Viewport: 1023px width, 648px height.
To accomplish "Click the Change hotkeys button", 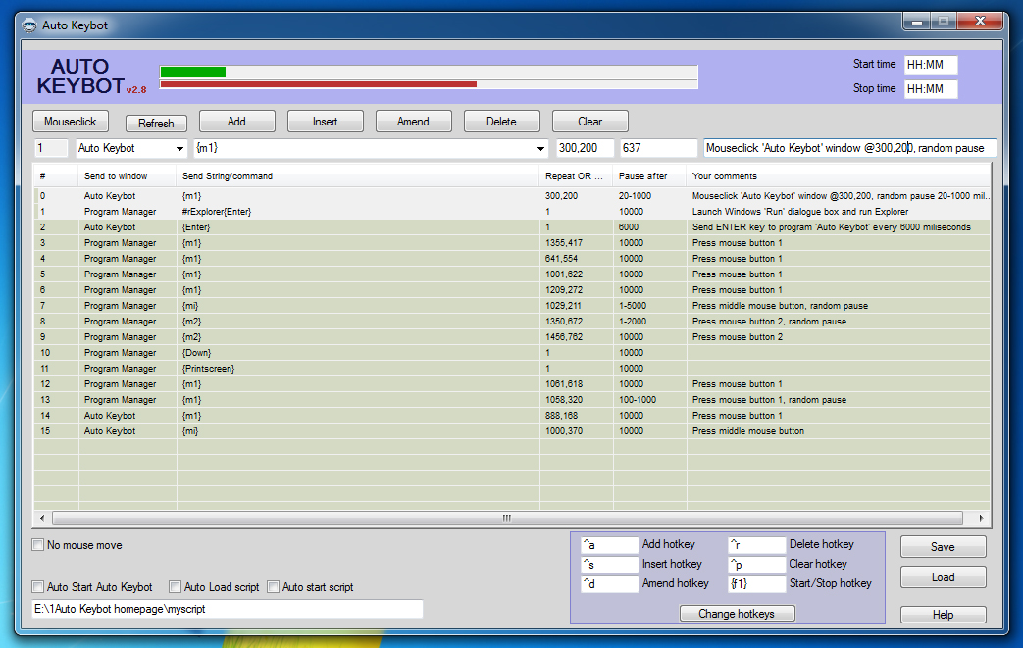I will (x=737, y=614).
